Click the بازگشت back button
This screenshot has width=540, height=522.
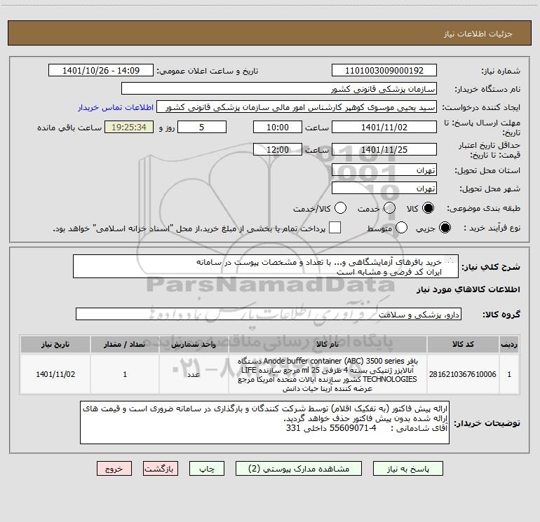[x=161, y=469]
